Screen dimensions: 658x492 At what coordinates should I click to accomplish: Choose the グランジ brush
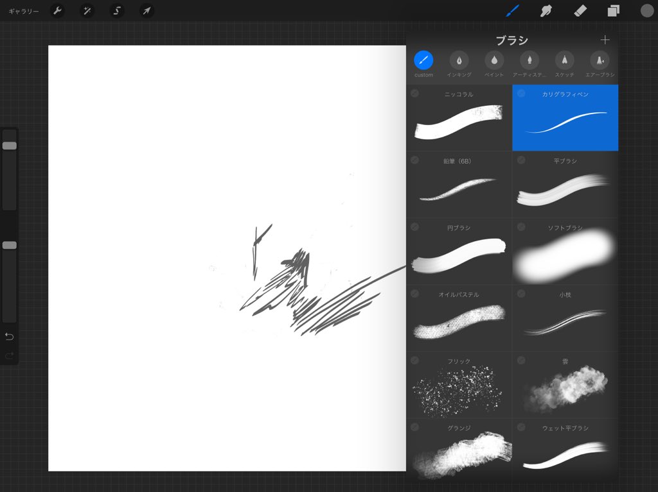pos(459,450)
